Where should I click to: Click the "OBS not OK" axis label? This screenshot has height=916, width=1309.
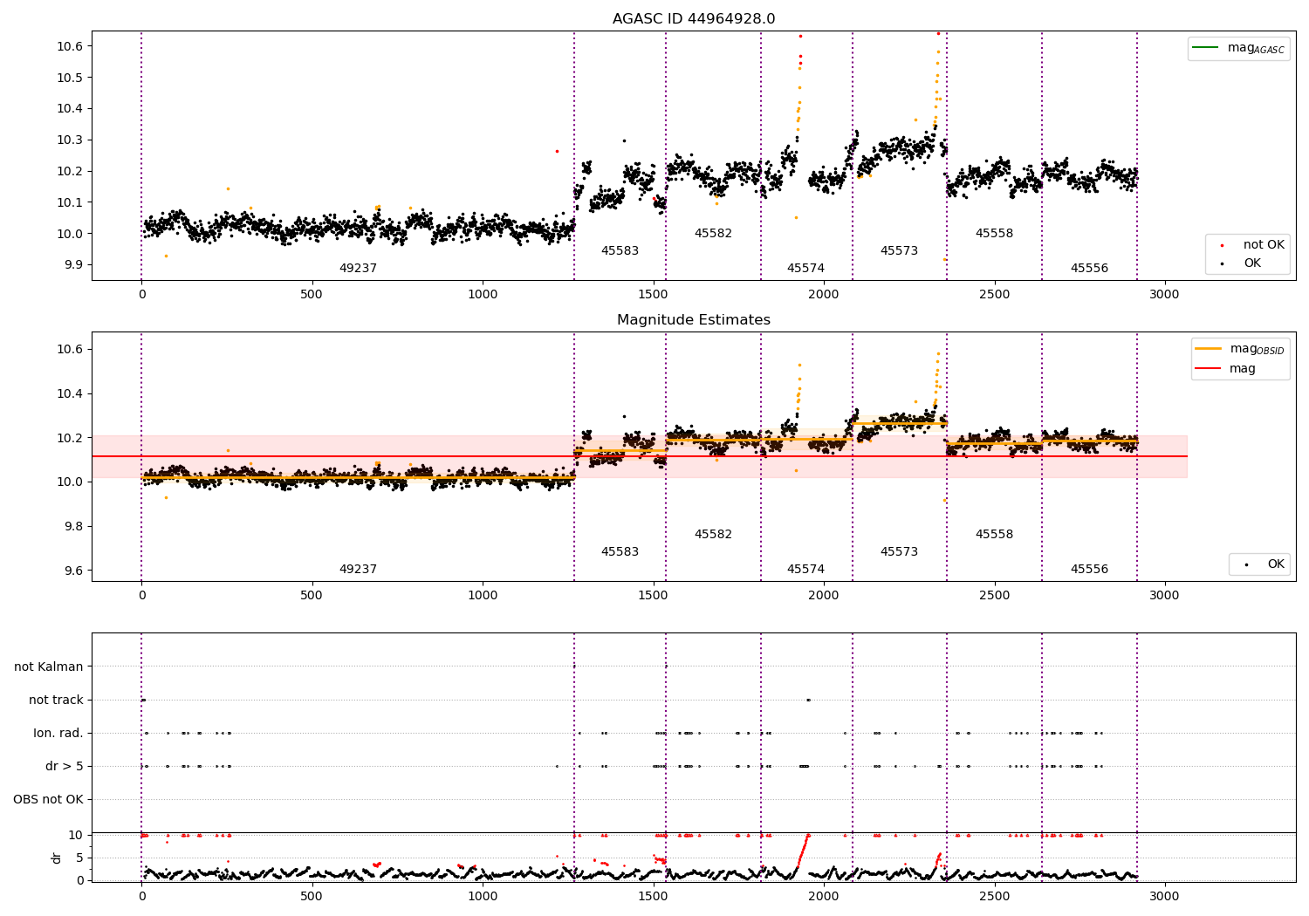point(48,800)
